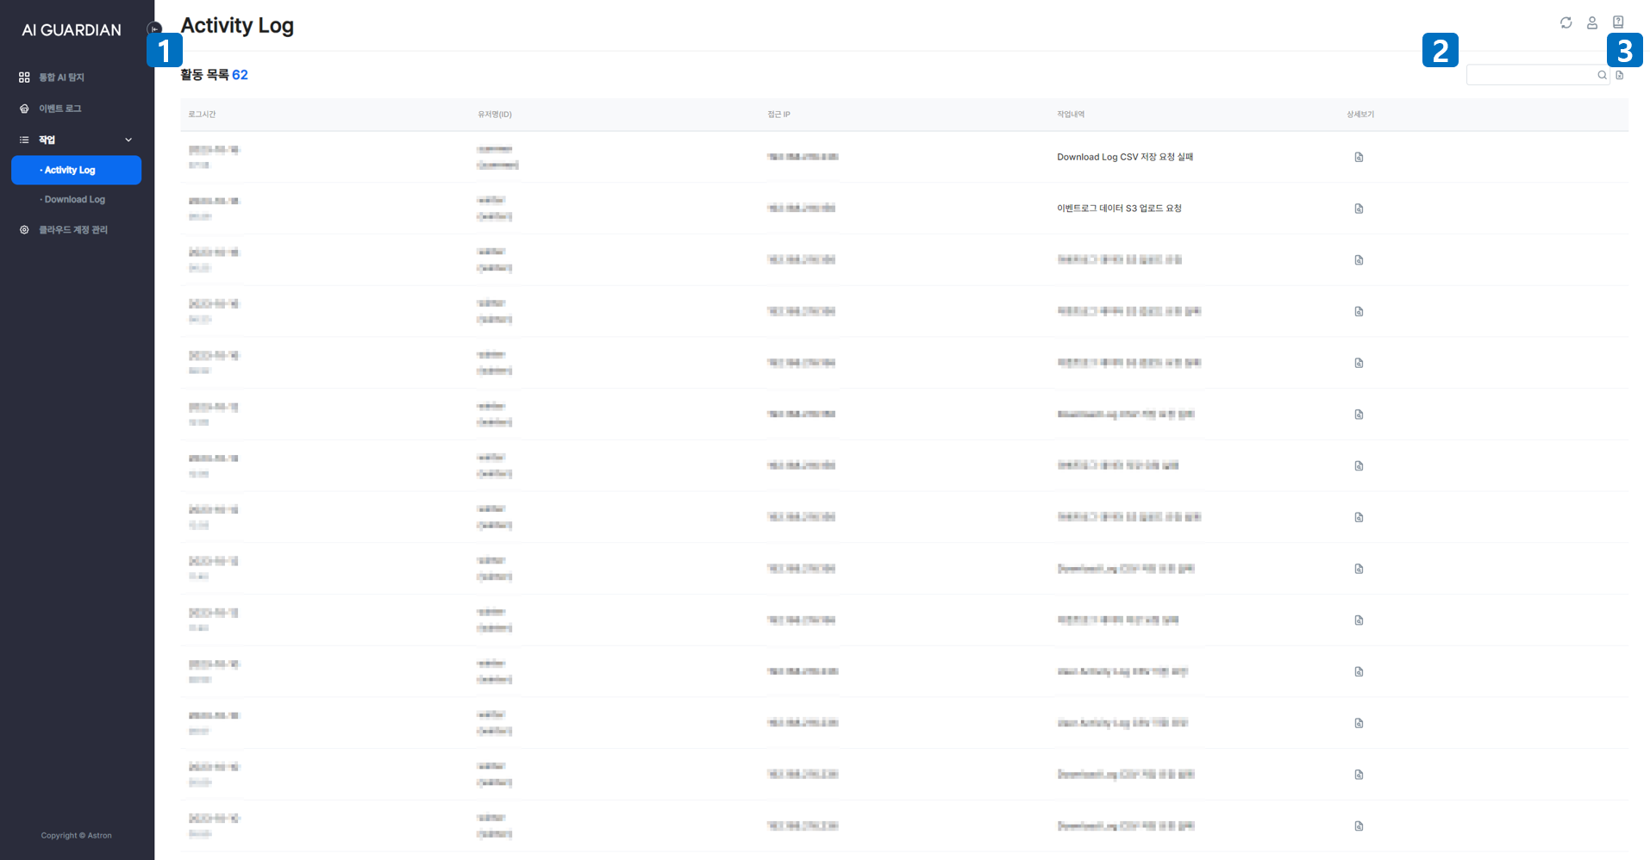The height and width of the screenshot is (860, 1650).
Task: Click the magnifier search icon
Action: 1602,75
